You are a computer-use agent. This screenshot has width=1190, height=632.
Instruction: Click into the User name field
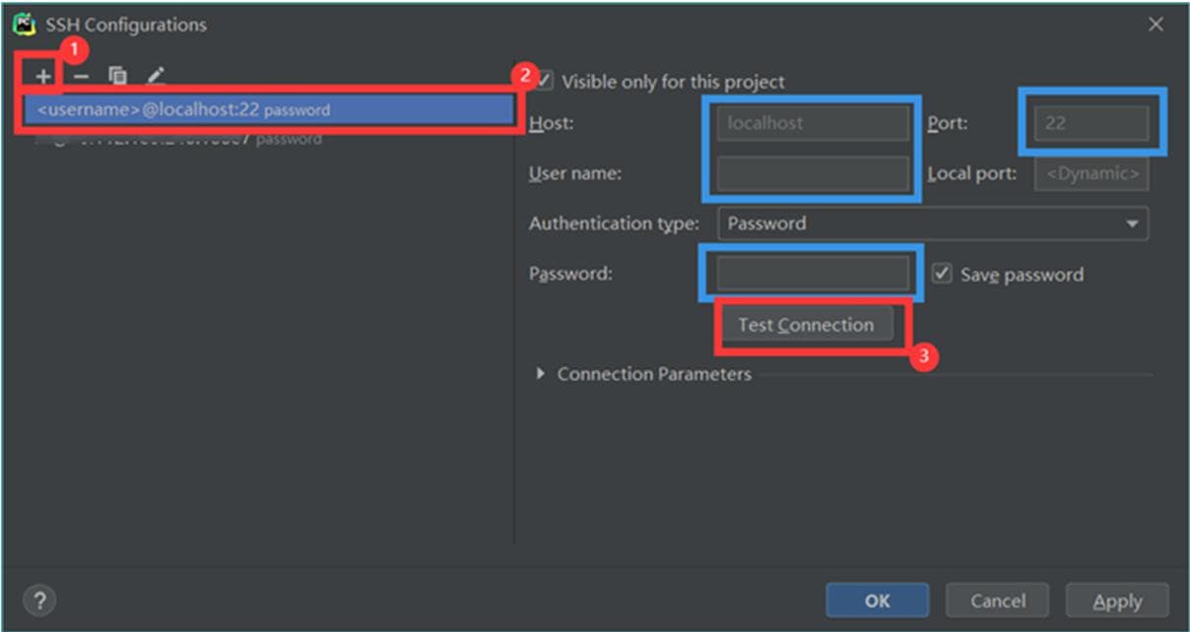tap(812, 173)
